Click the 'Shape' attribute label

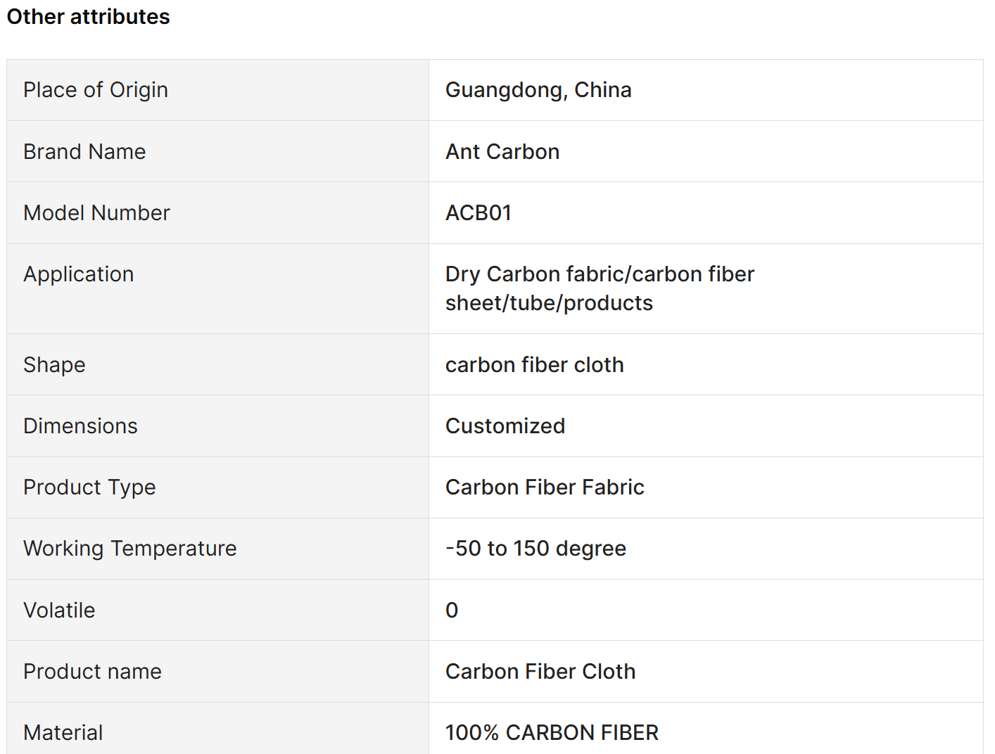[54, 365]
